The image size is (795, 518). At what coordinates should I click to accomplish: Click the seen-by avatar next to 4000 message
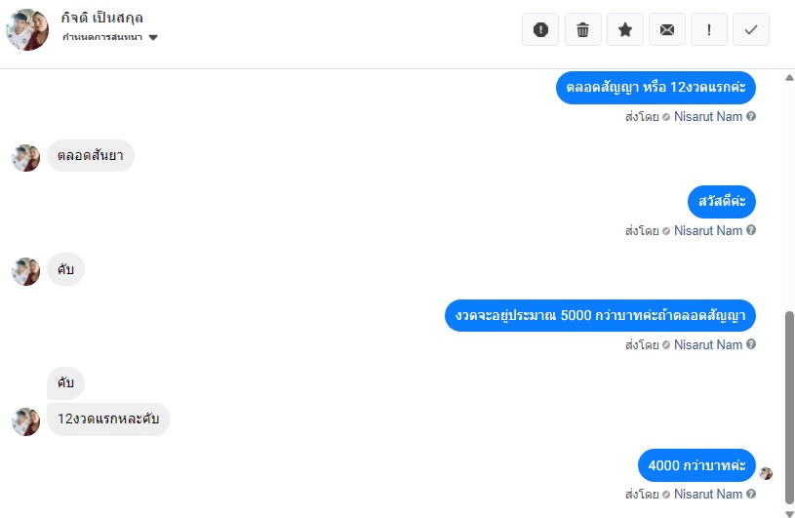tap(766, 473)
